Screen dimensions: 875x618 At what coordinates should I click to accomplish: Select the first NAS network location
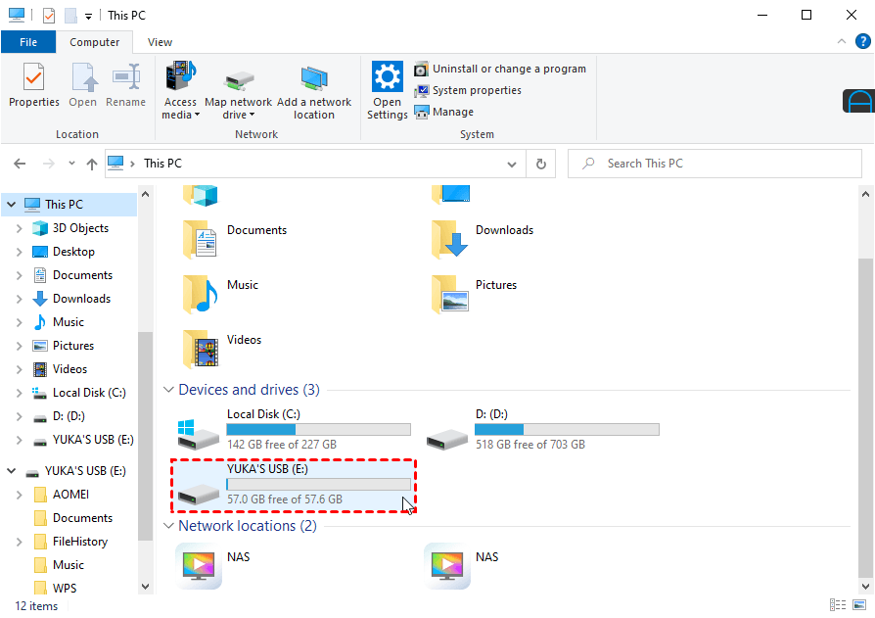point(213,566)
